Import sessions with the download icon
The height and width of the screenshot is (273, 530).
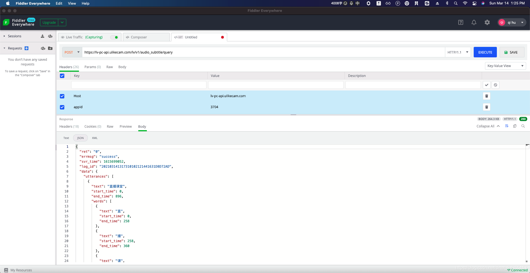pos(43,36)
